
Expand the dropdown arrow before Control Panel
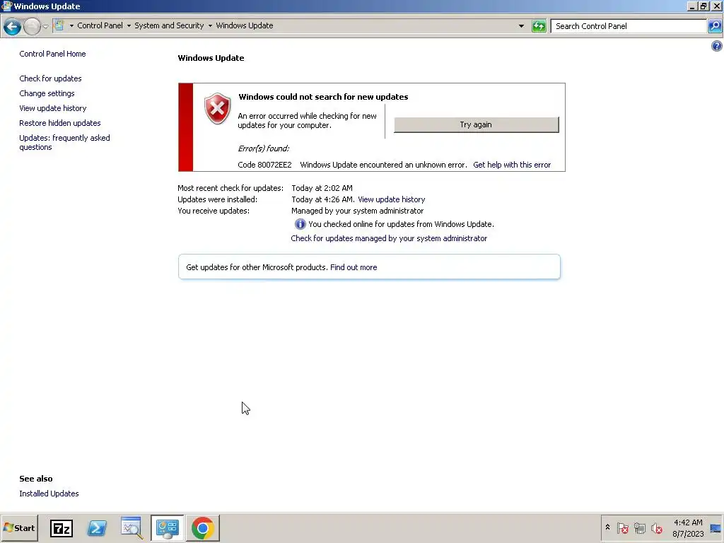pyautogui.click(x=71, y=26)
